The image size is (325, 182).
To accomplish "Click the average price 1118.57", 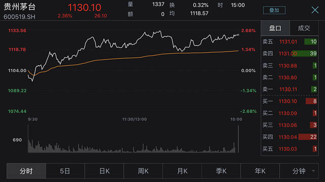I will 199,14.
